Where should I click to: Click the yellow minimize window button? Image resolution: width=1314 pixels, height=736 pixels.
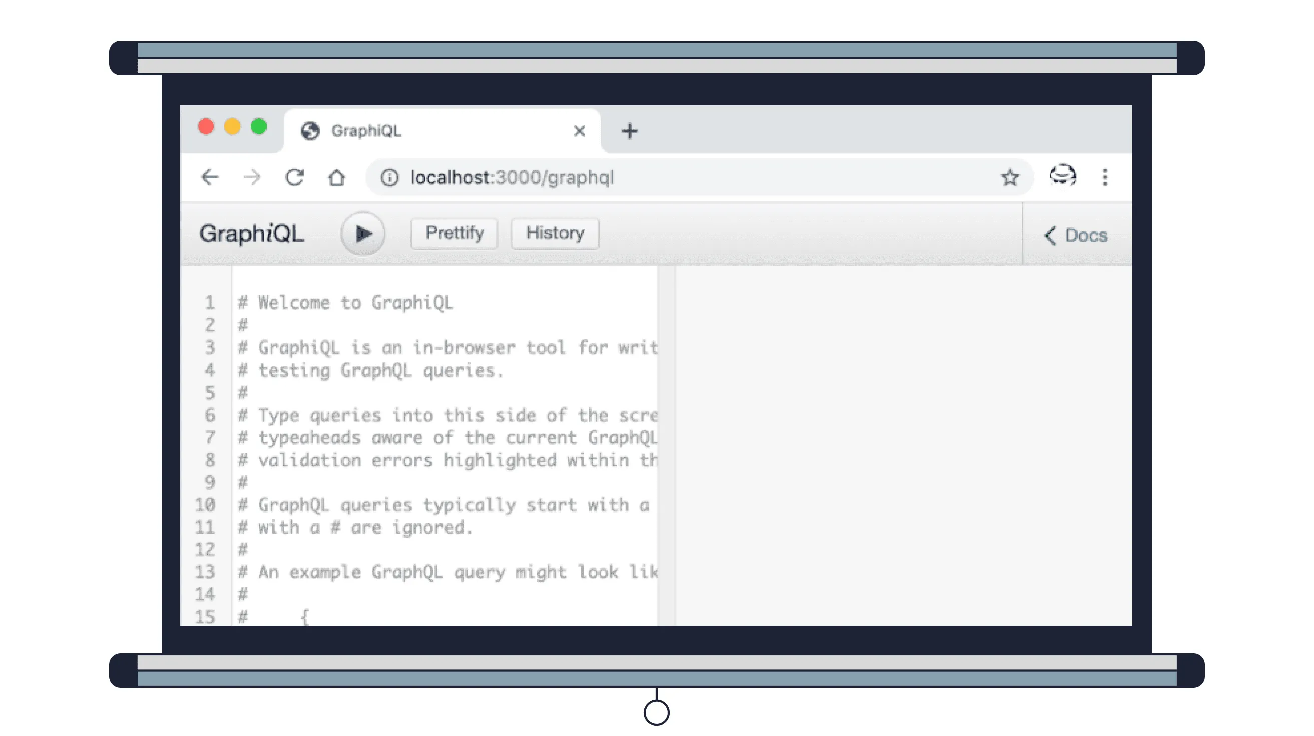click(233, 127)
